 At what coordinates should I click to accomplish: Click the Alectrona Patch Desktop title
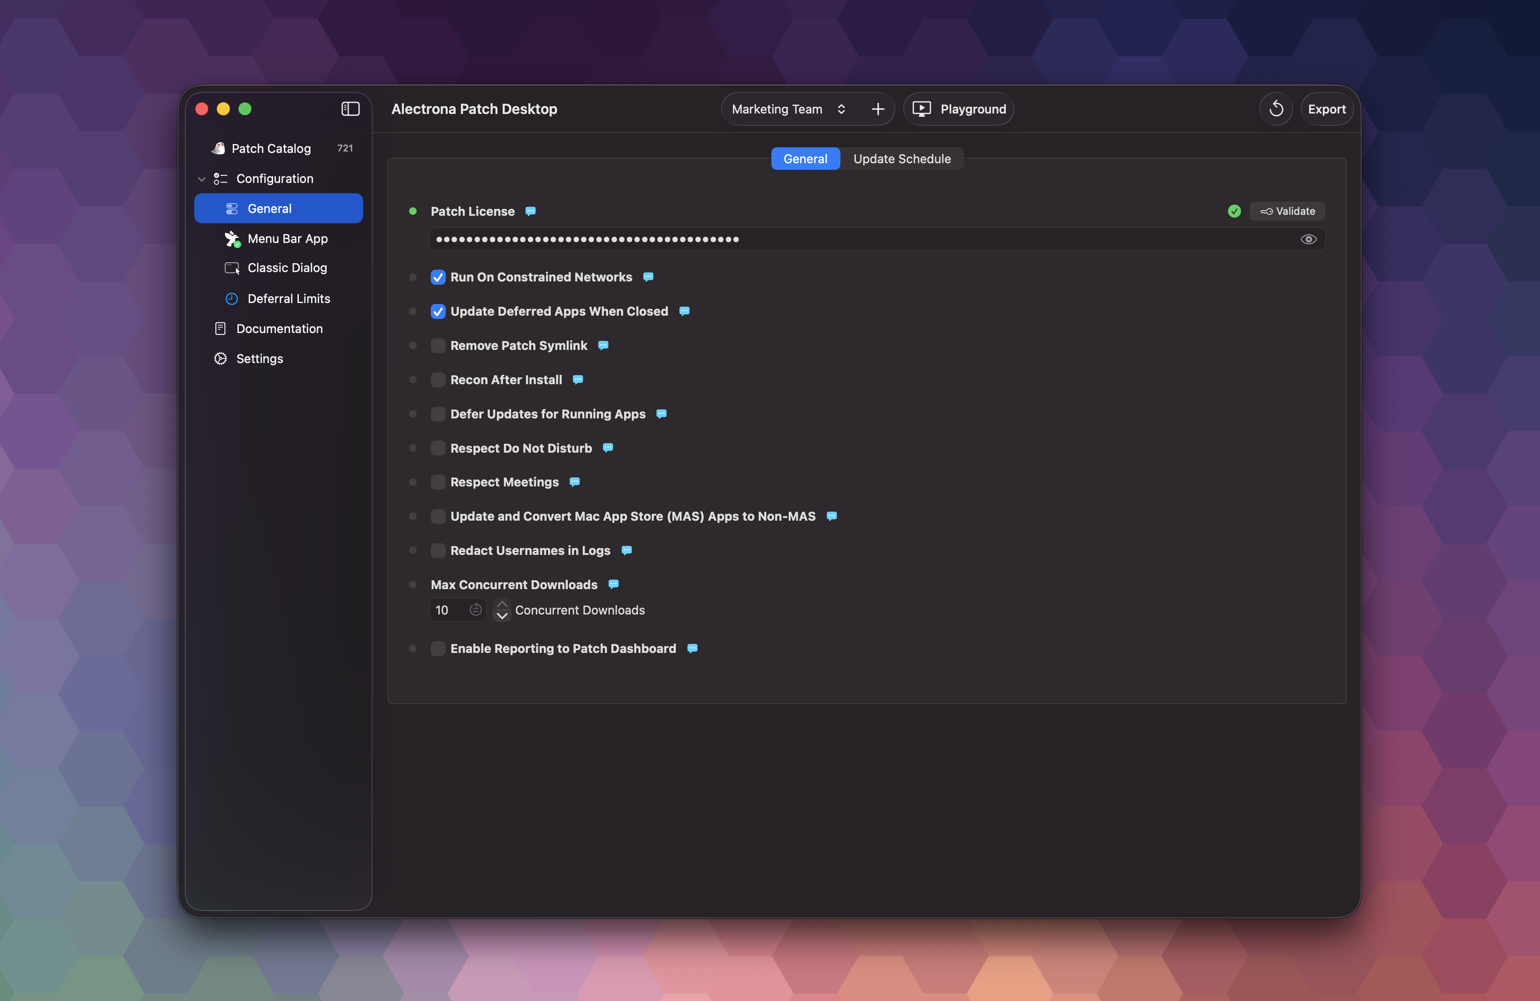click(x=474, y=109)
